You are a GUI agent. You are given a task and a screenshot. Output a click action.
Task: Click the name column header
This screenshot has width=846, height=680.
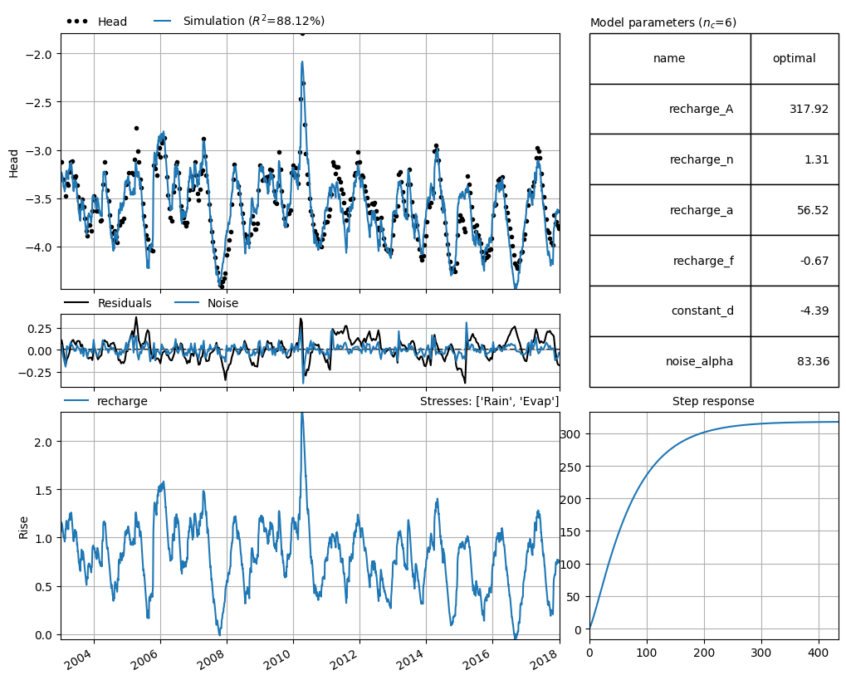[x=670, y=59]
